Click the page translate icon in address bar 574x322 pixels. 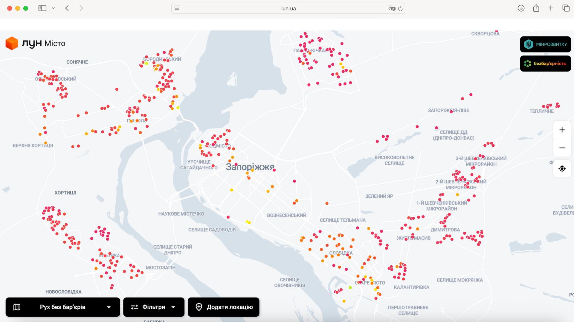click(391, 8)
